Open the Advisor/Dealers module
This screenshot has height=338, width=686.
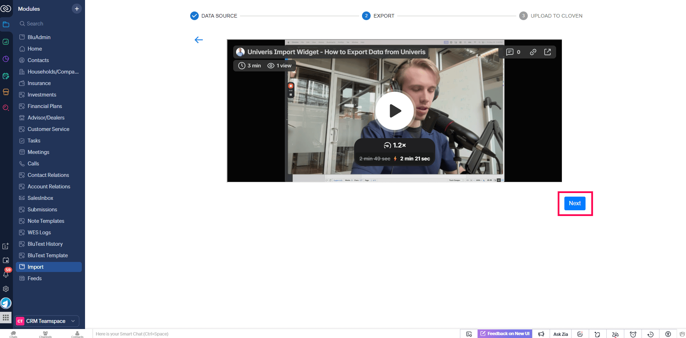point(49,118)
